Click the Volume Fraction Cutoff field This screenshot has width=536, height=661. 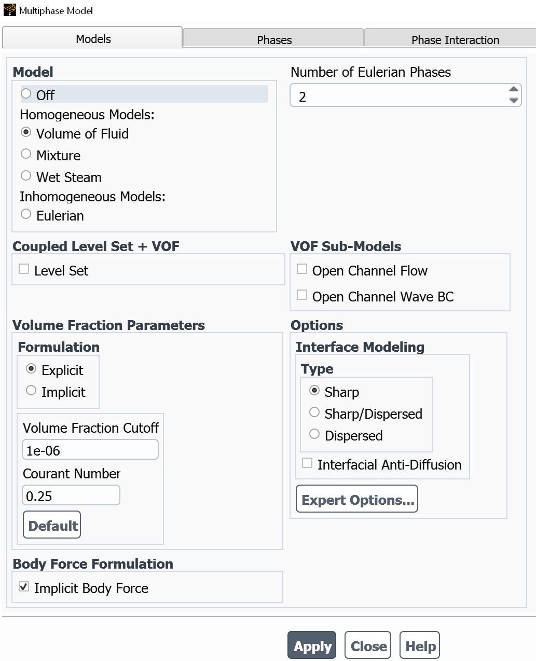click(90, 450)
